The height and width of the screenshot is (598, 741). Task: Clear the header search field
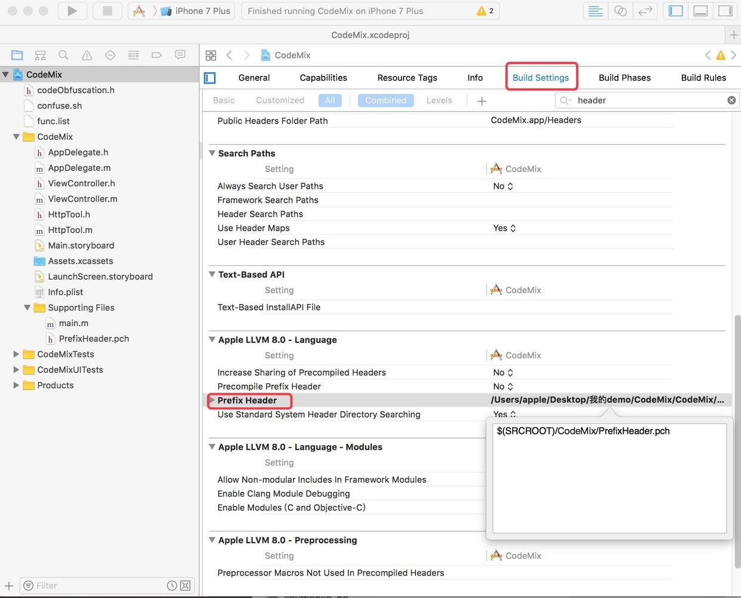point(731,100)
